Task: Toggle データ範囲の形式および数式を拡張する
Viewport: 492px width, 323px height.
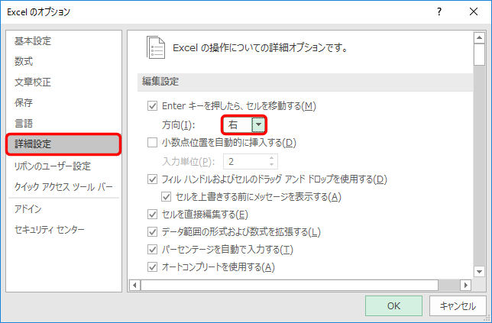Action: tap(153, 232)
